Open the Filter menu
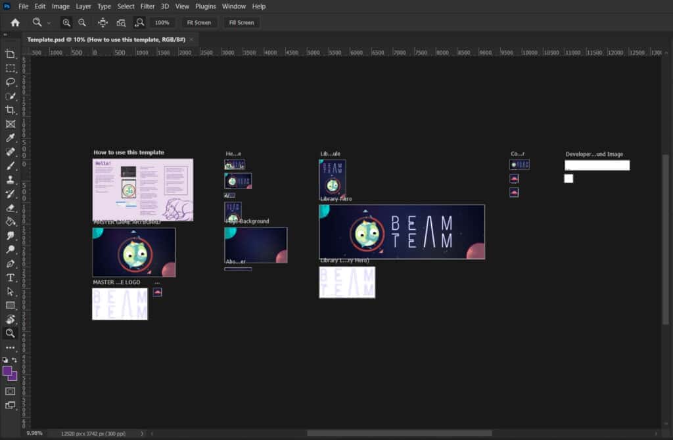 tap(147, 7)
